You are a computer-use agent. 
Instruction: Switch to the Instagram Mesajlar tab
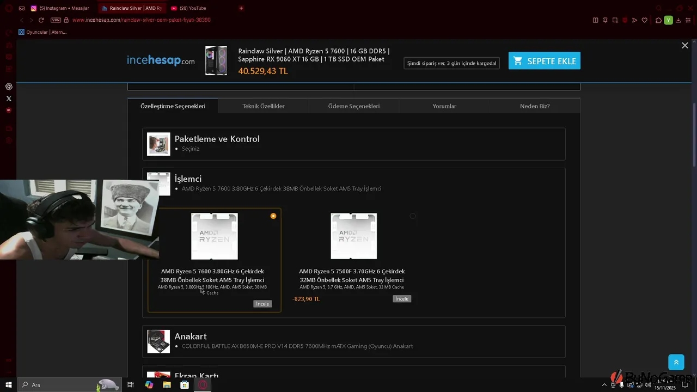[60, 8]
